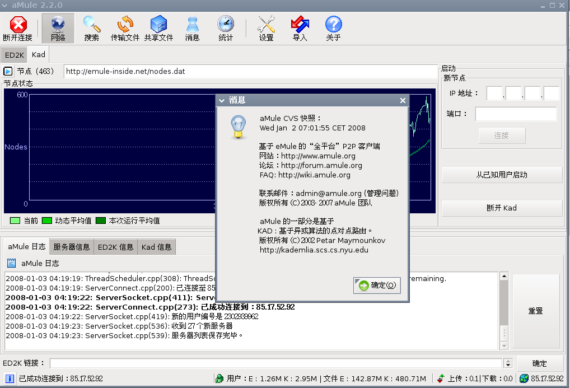Click the fourth IP 地址 octet field
The width and height of the screenshot is (570, 388).
click(x=552, y=93)
